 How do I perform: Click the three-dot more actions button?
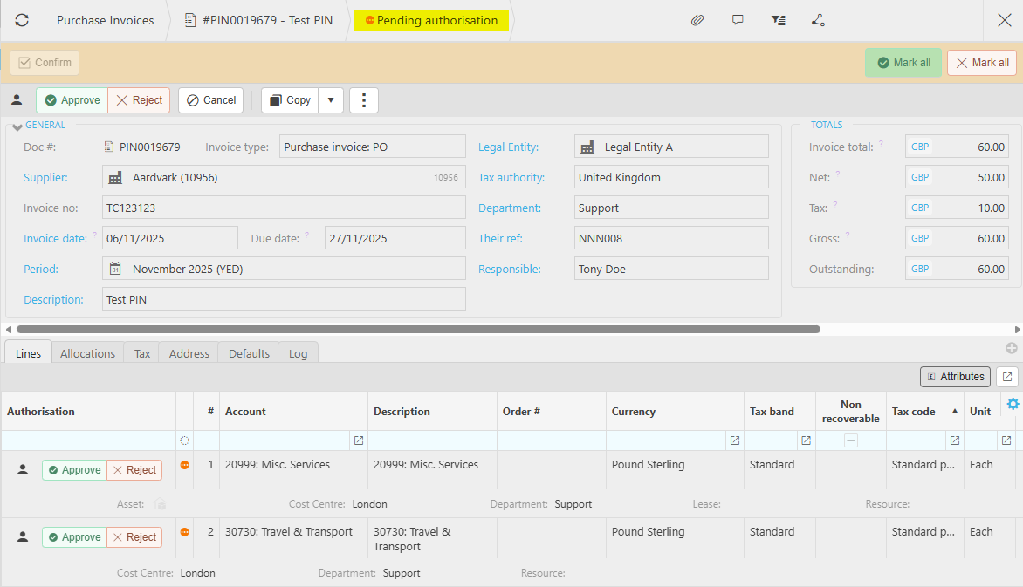(363, 100)
